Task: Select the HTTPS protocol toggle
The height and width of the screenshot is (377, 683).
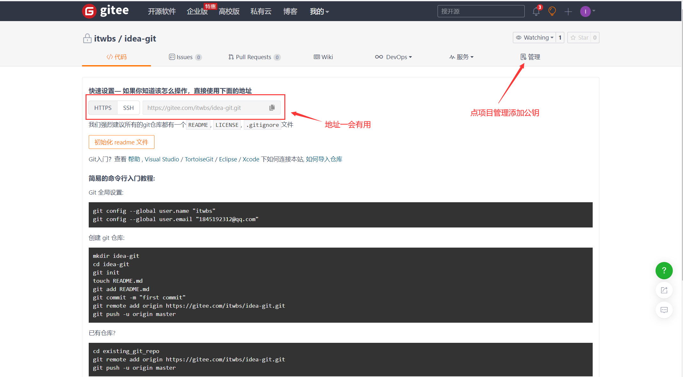Action: click(x=103, y=108)
